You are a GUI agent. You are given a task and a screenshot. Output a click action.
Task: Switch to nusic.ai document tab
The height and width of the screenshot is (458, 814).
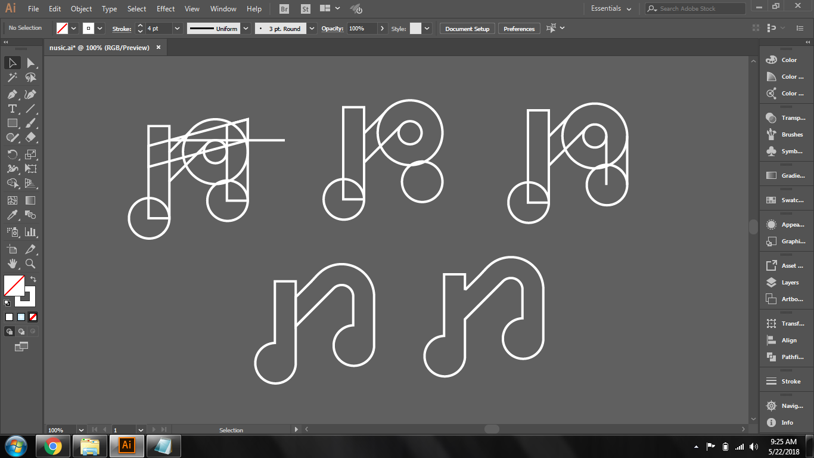point(100,48)
